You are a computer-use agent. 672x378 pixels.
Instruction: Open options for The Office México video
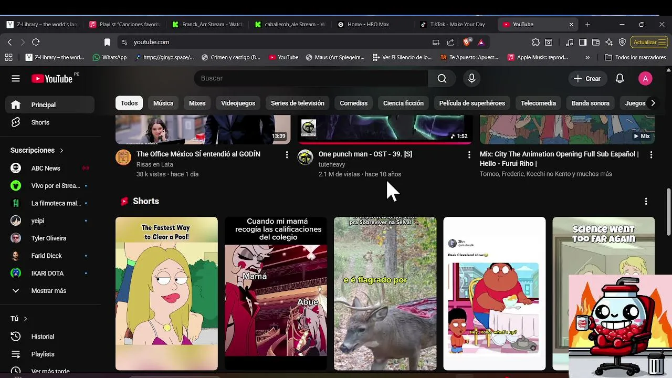pos(287,154)
